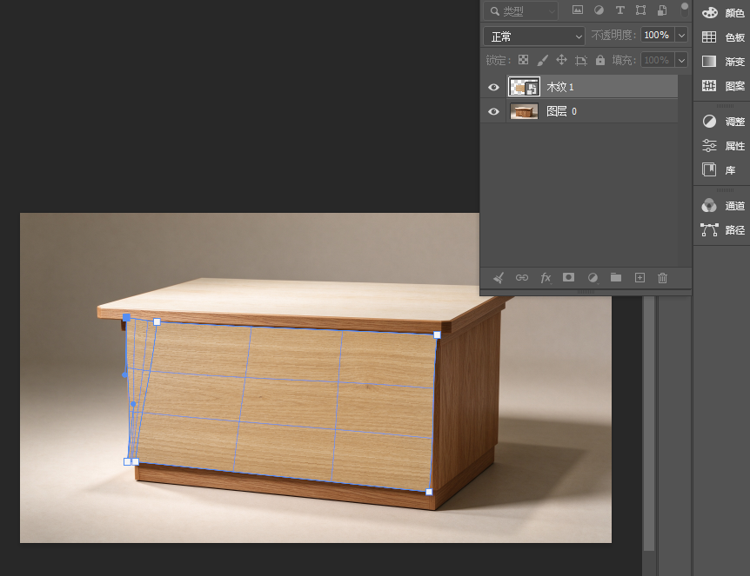
Task: Hide the 图层 0 layer
Action: [493, 111]
